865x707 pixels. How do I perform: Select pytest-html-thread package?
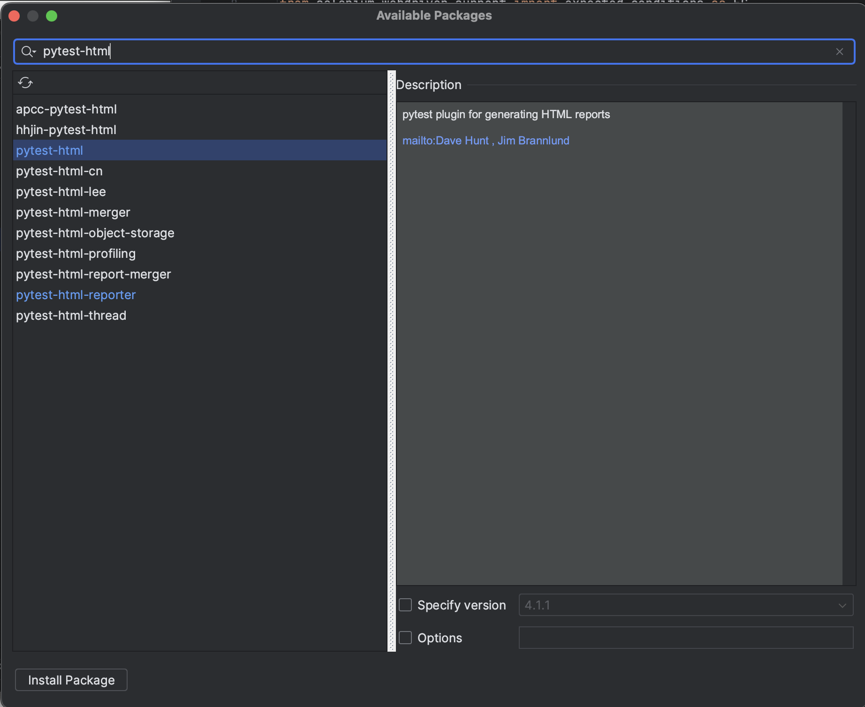pyautogui.click(x=200, y=316)
